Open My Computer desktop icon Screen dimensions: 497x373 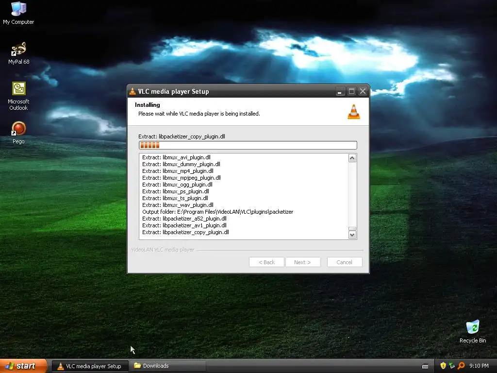click(x=18, y=13)
